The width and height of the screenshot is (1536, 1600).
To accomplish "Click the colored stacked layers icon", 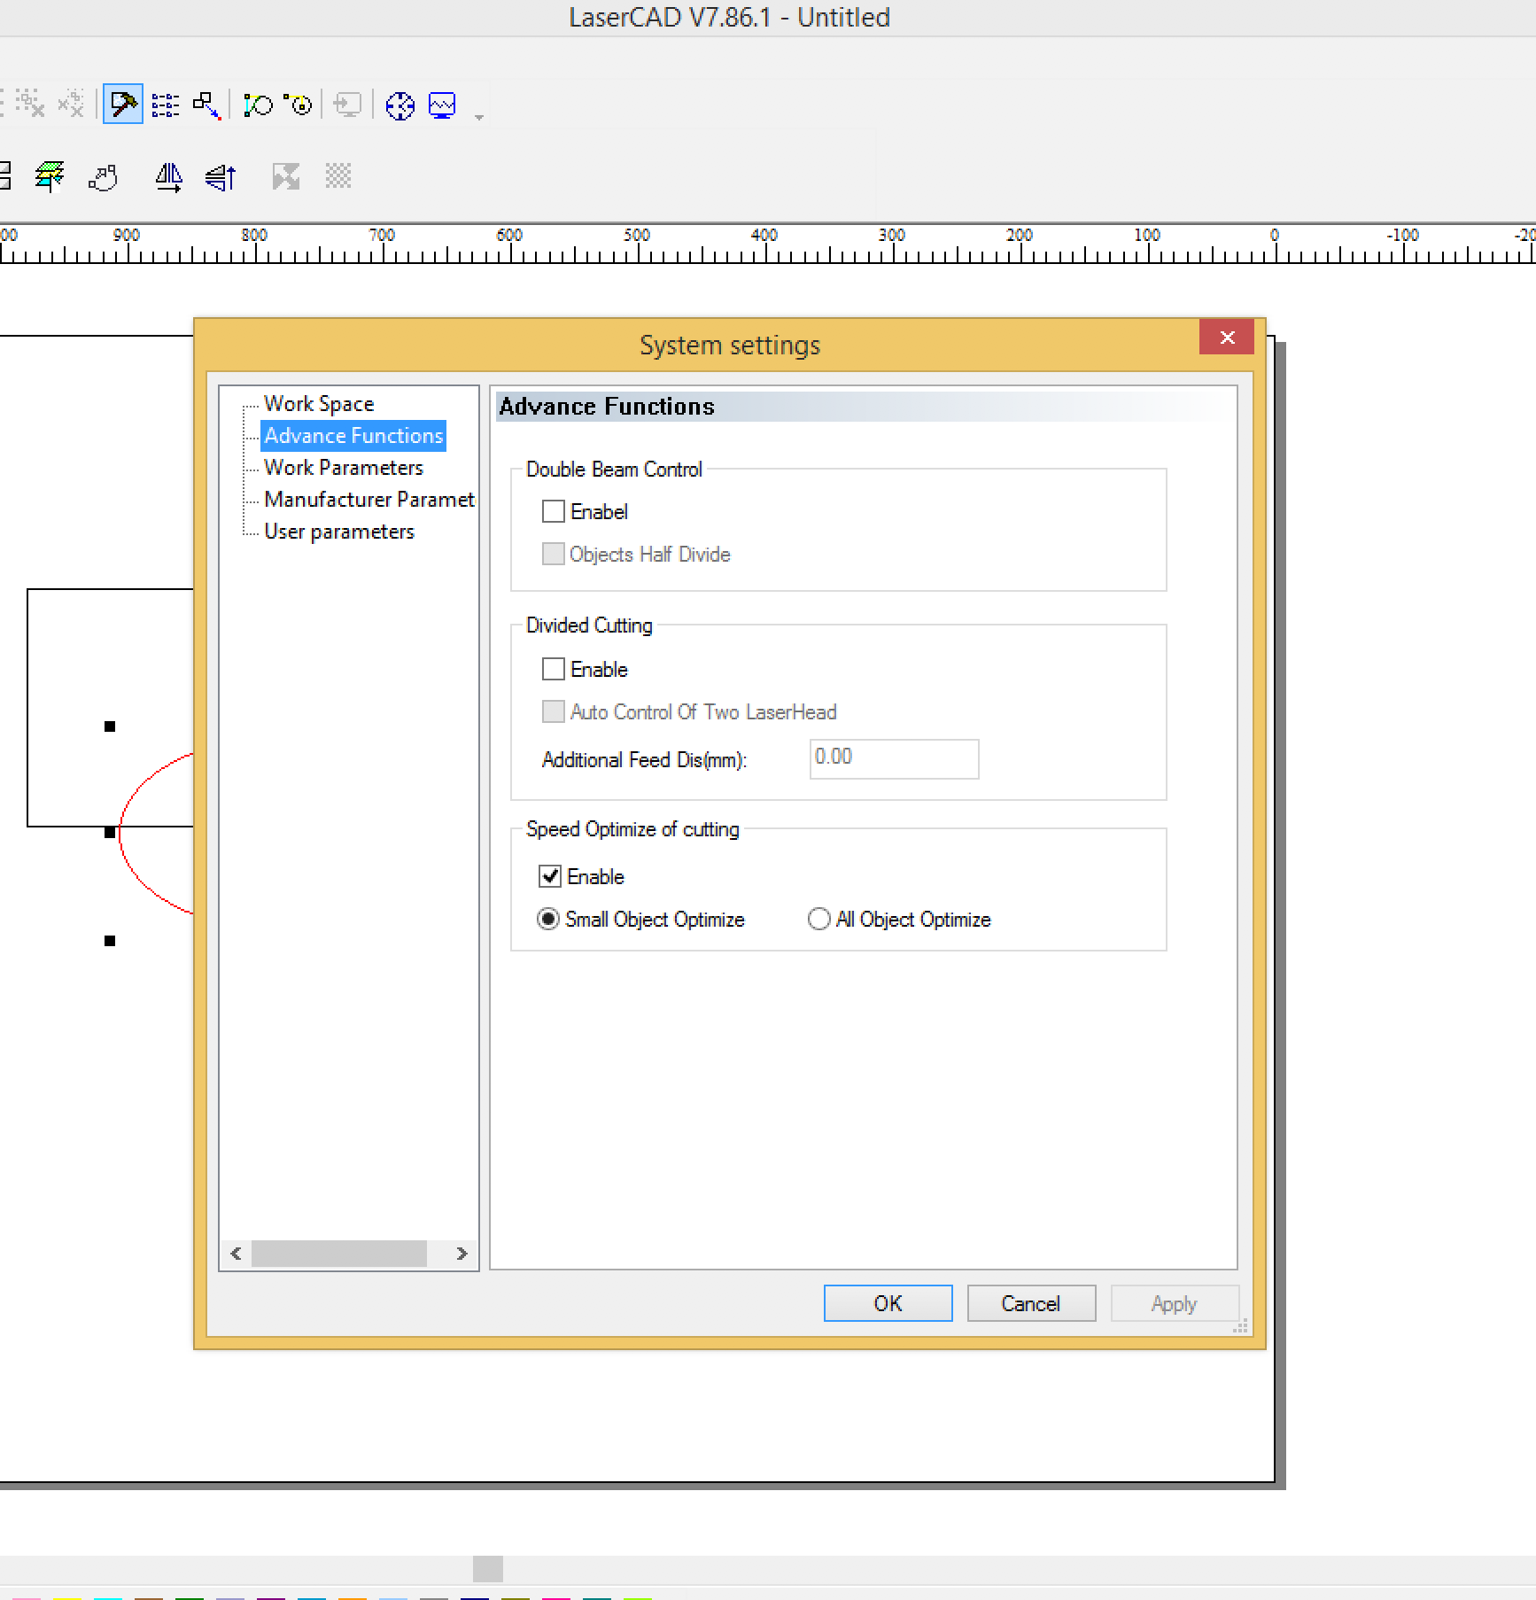I will pyautogui.click(x=50, y=176).
